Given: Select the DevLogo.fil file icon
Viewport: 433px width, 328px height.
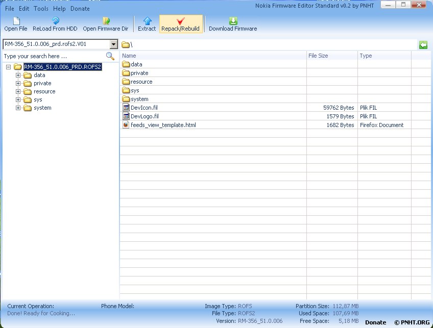Looking at the screenshot, I should (x=126, y=116).
